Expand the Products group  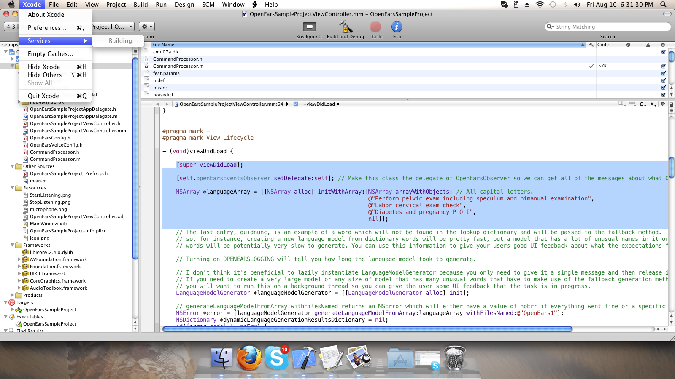click(12, 295)
